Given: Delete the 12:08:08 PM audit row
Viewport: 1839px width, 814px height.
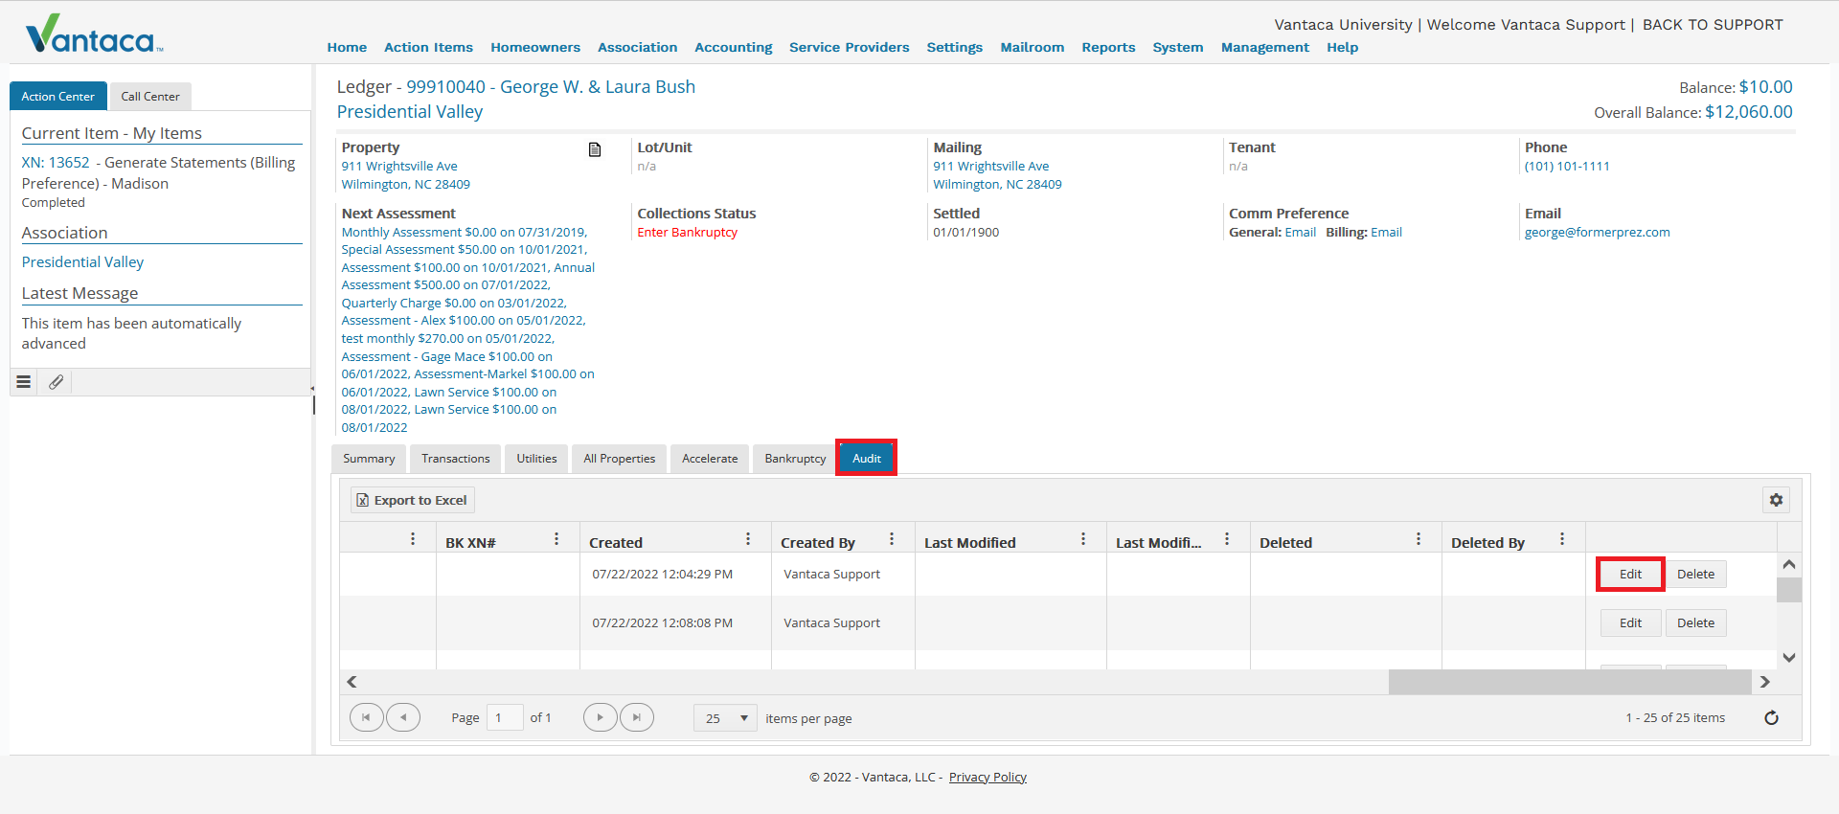Looking at the screenshot, I should [1695, 623].
